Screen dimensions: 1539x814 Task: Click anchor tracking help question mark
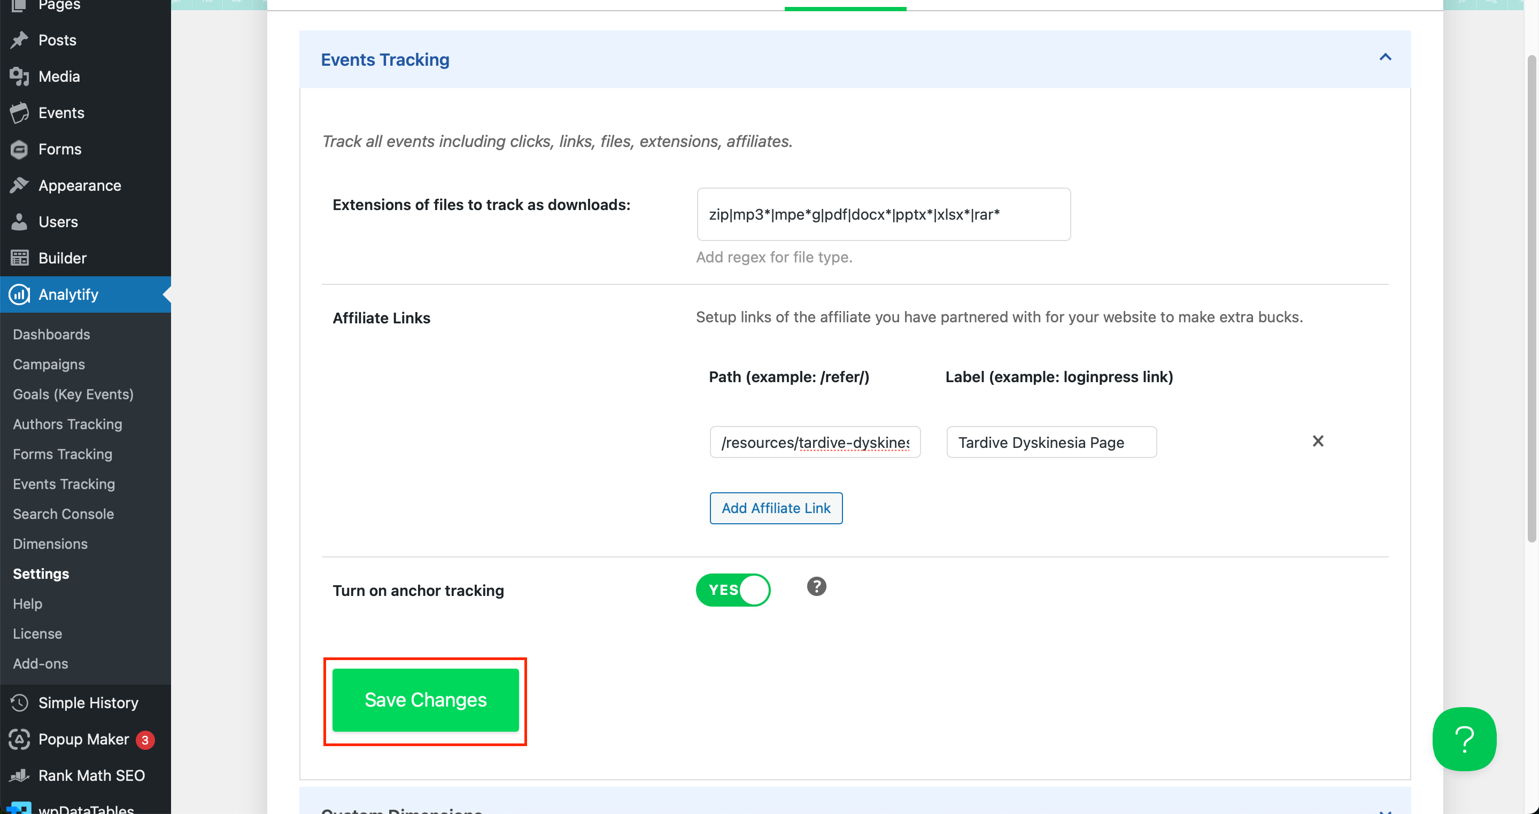[816, 586]
